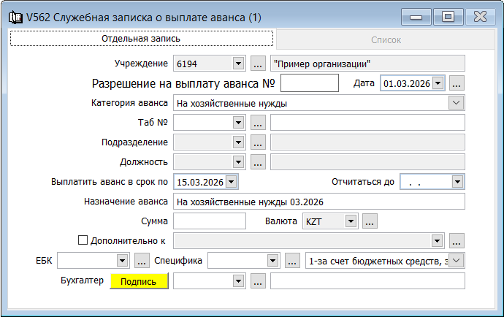Open Должность lookup ellipsis button
This screenshot has height=317, width=504.
pyautogui.click(x=257, y=162)
